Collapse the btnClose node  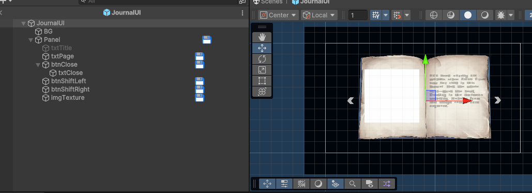pos(38,65)
